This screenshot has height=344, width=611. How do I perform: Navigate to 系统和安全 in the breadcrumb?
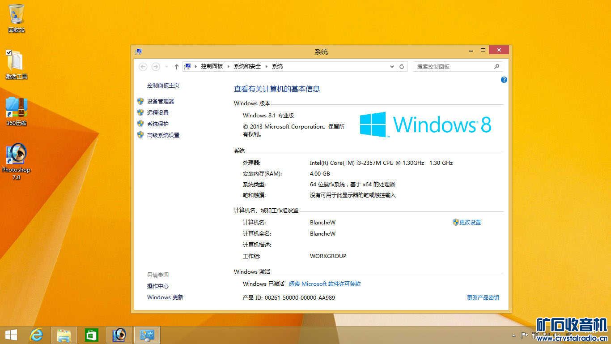247,66
